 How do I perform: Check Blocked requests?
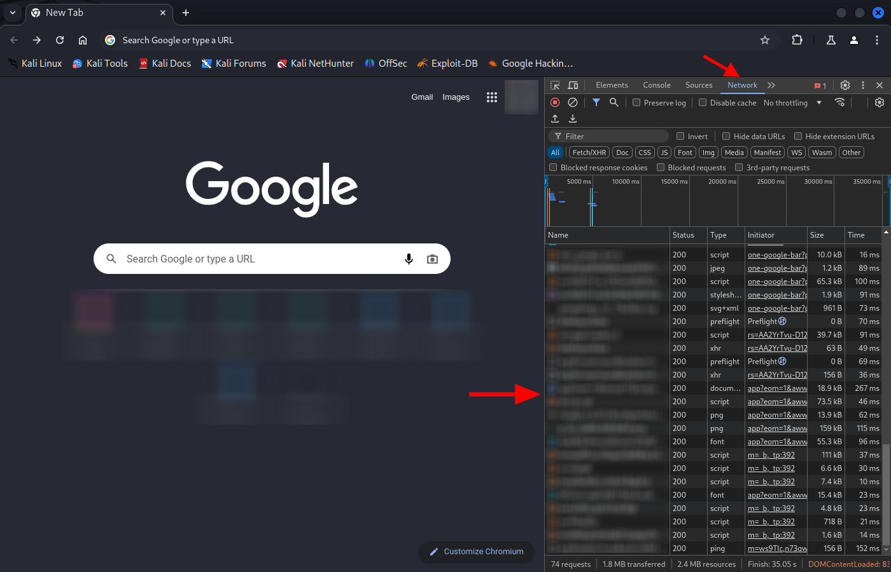point(661,167)
